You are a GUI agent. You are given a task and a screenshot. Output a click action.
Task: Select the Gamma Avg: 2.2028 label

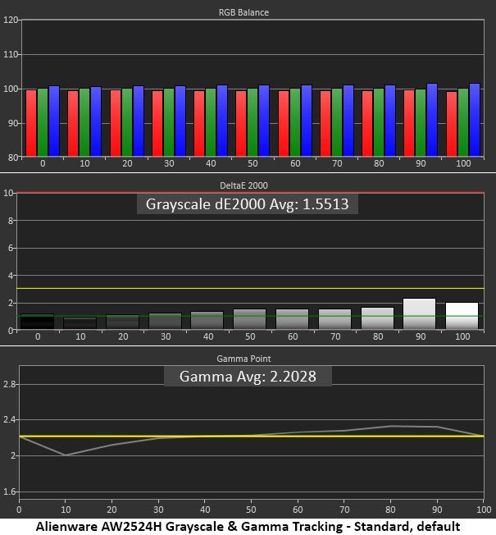pyautogui.click(x=248, y=377)
